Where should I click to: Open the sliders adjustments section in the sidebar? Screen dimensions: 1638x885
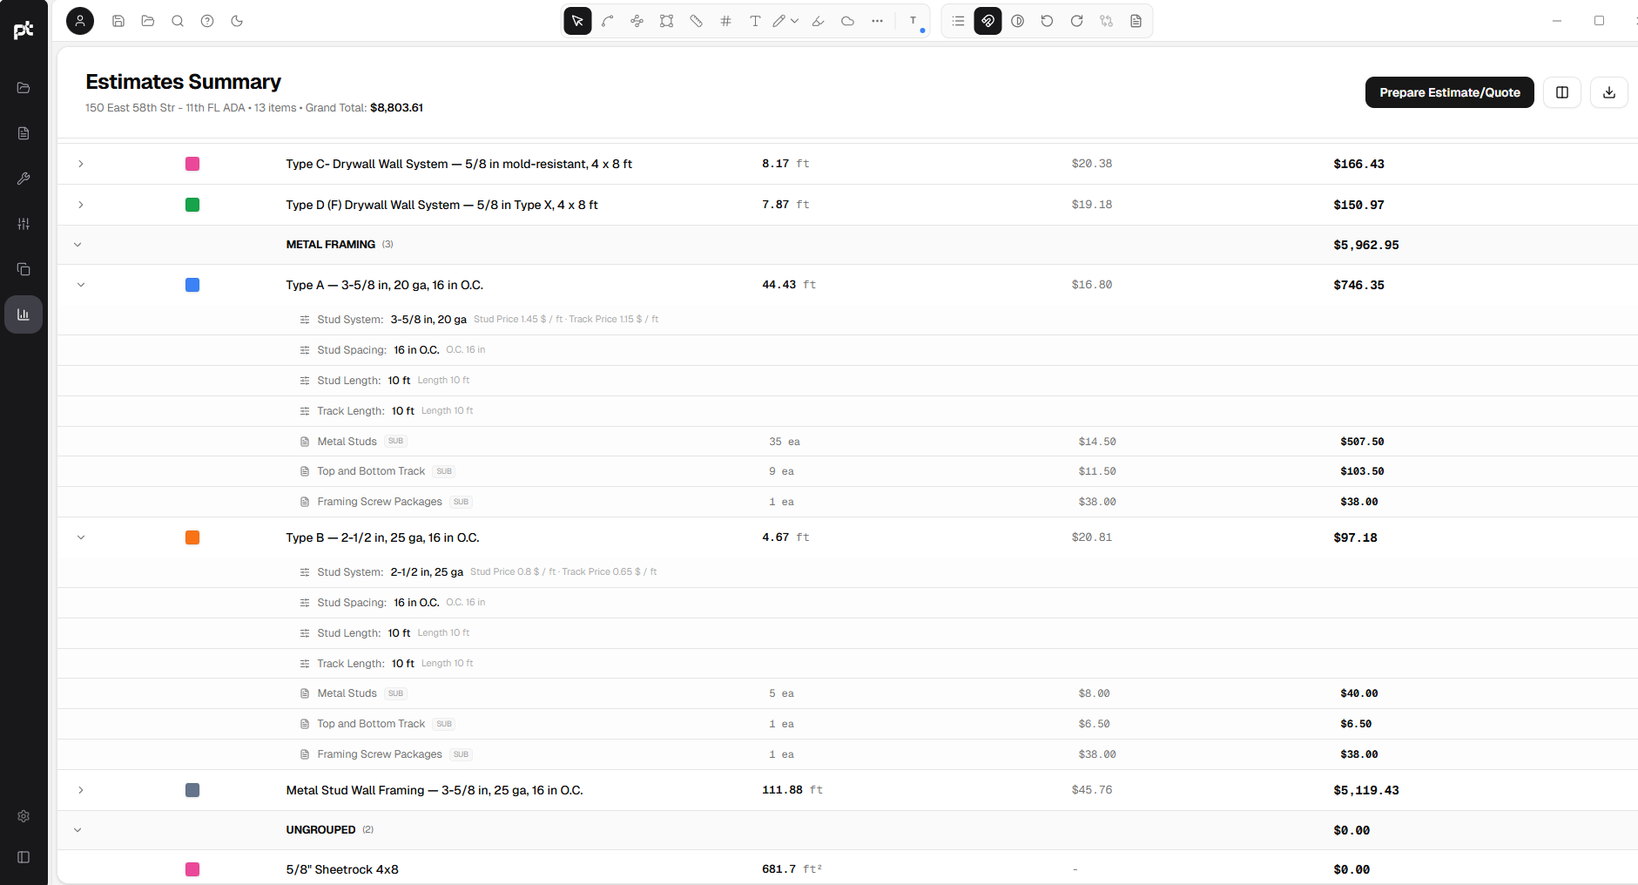pos(24,224)
